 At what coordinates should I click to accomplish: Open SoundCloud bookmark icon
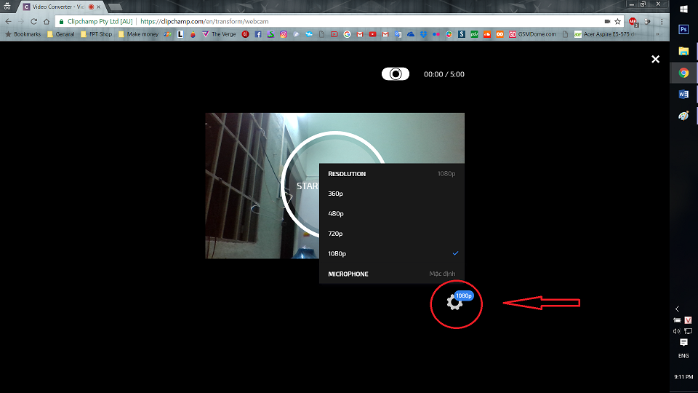point(487,34)
